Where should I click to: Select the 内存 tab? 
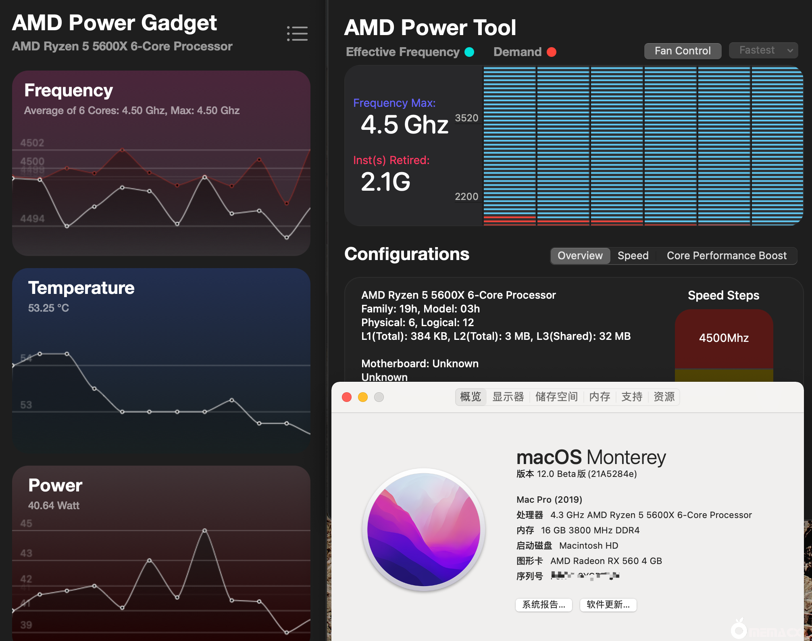coord(600,397)
